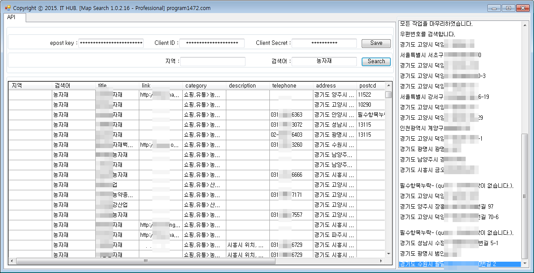
Task: Click the telephone column header
Action: 291,86
